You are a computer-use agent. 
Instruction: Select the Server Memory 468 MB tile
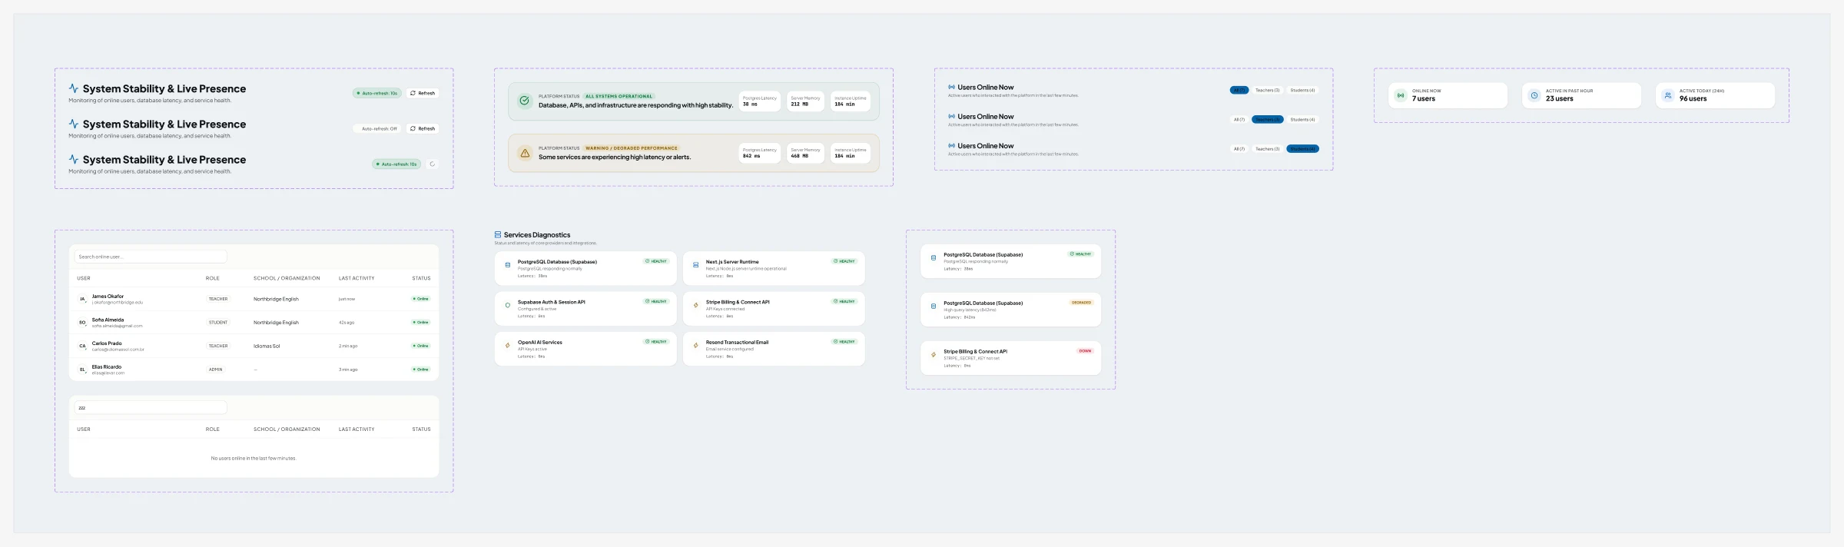805,153
